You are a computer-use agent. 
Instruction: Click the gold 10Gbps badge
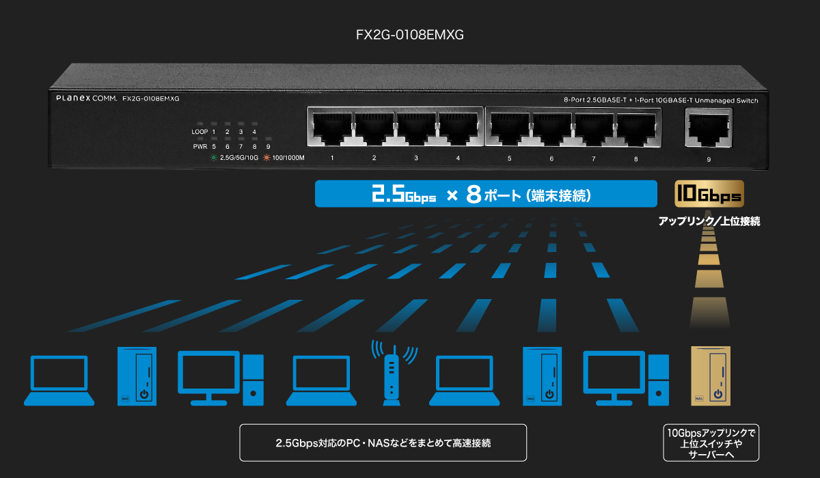(x=709, y=194)
